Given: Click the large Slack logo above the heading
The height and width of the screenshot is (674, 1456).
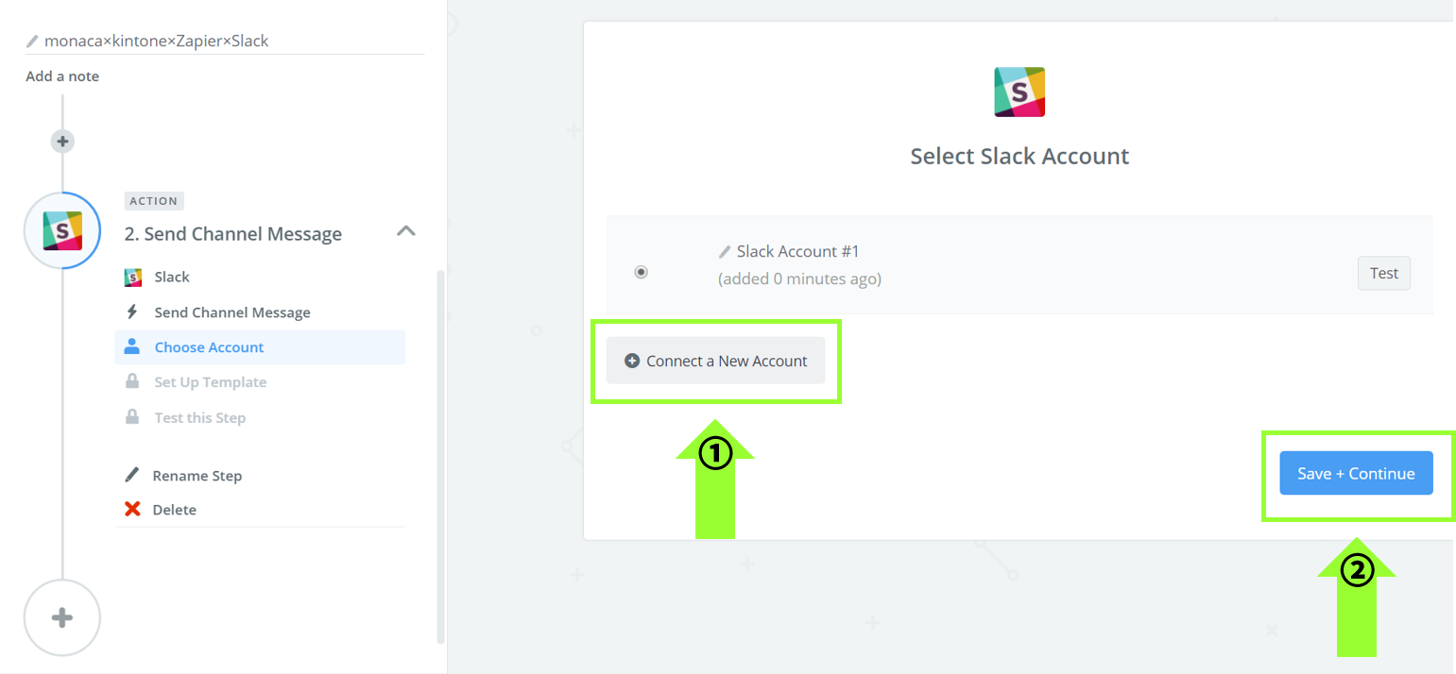Looking at the screenshot, I should coord(1019,92).
